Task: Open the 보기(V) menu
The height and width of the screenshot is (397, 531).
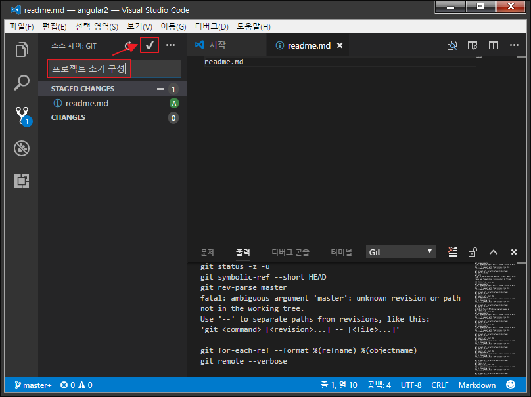Action: tap(139, 26)
